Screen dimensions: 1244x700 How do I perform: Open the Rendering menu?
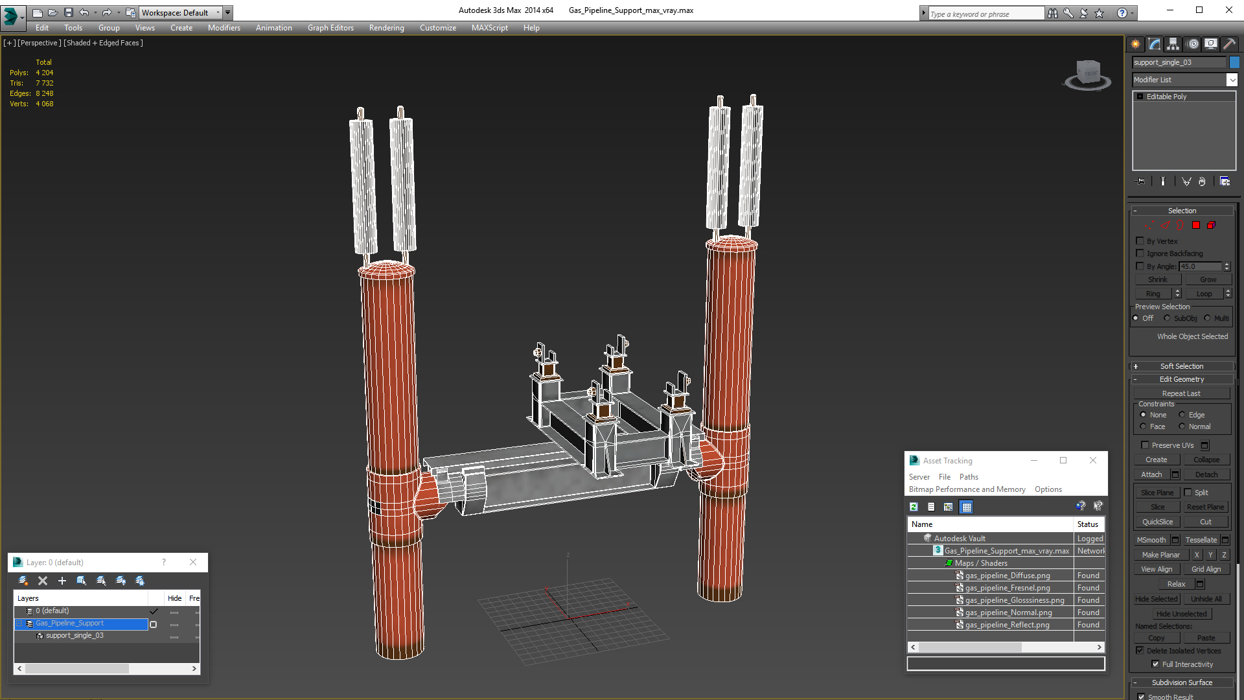click(386, 28)
